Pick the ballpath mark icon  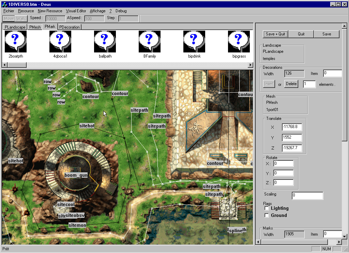(x=105, y=42)
